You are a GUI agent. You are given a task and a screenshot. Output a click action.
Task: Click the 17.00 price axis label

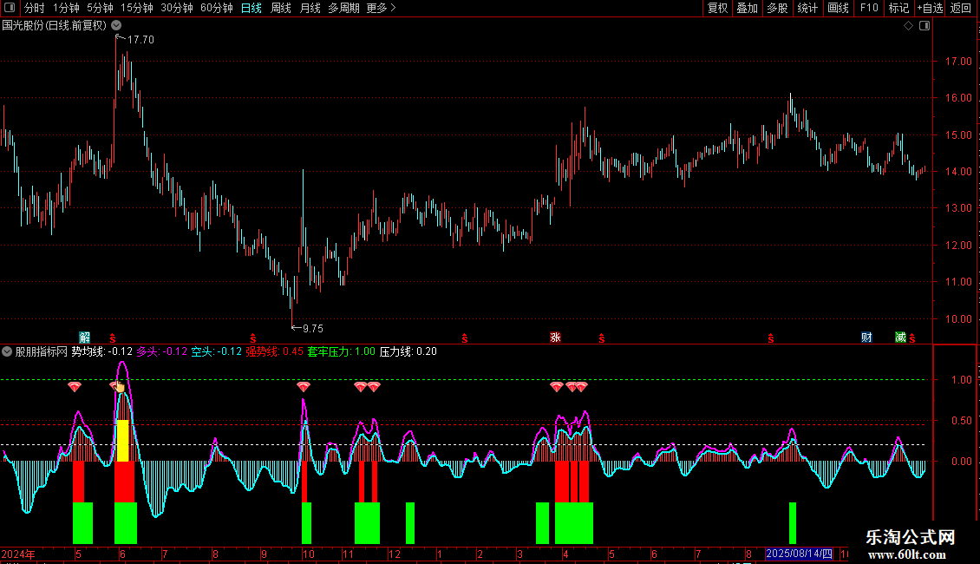coord(958,62)
